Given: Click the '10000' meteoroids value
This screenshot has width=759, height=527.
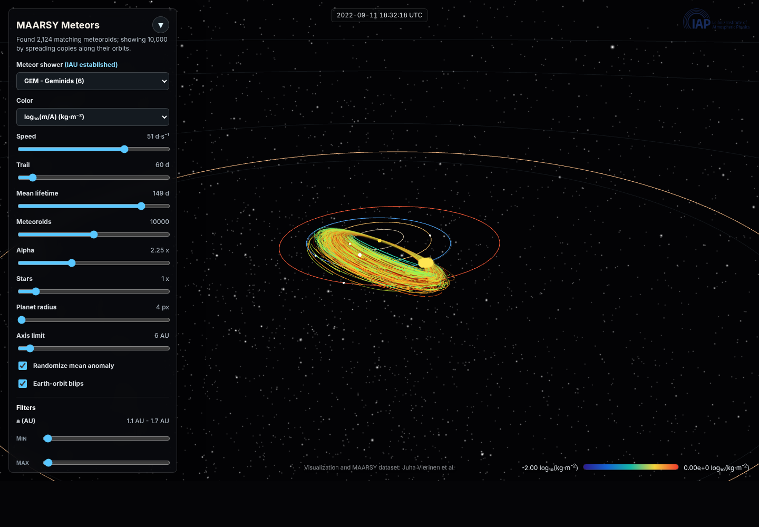Looking at the screenshot, I should point(160,222).
